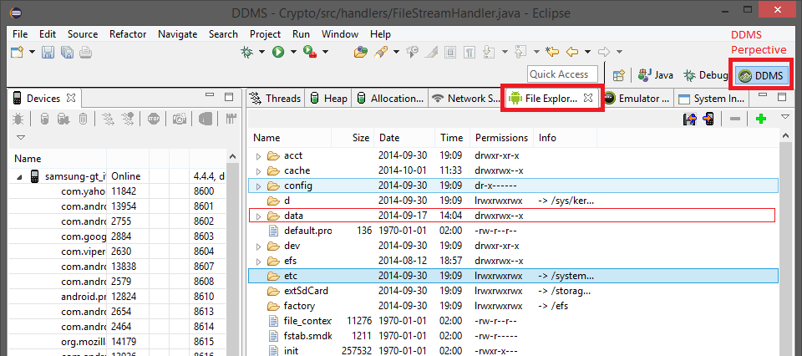Click the Open Type folder icon
The height and width of the screenshot is (356, 802).
pos(361,52)
